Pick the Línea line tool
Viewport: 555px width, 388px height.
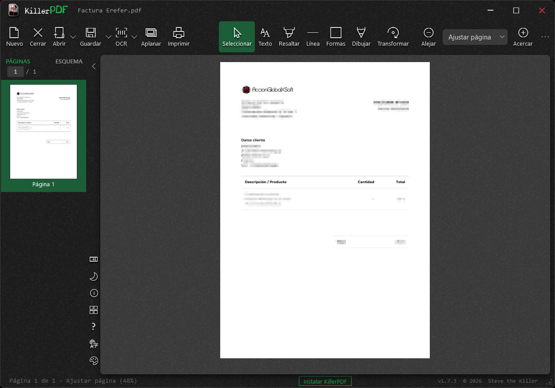pyautogui.click(x=313, y=36)
